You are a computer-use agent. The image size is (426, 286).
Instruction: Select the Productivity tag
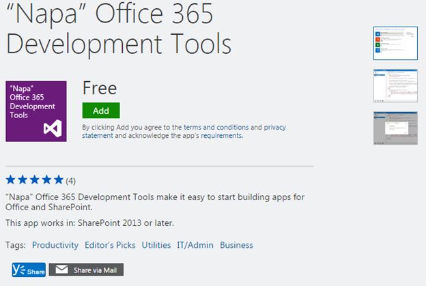coord(55,245)
